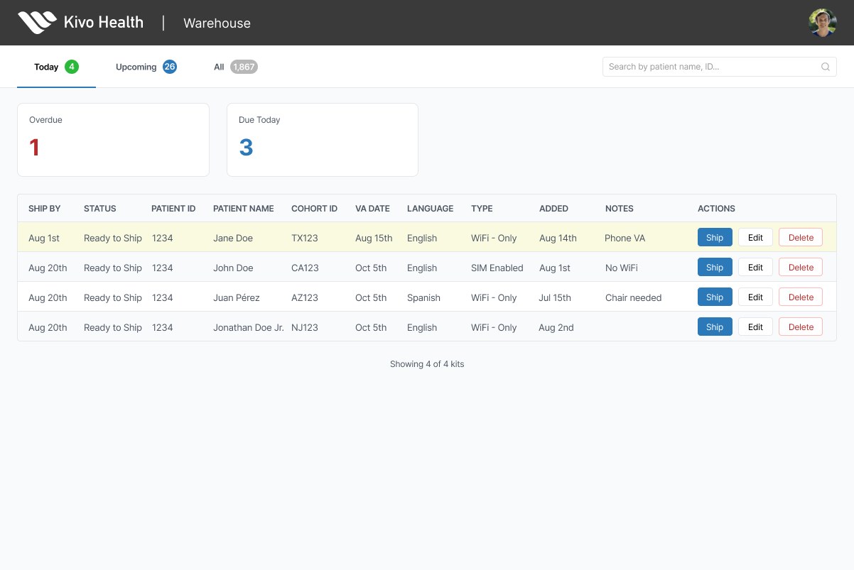Click the SHIP BY column header
Screen dimensions: 854x570
coord(45,208)
